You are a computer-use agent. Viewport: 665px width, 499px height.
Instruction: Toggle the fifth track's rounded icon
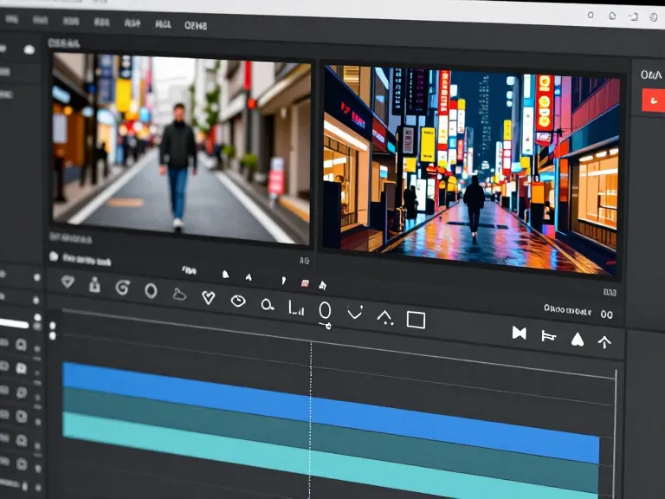(22, 440)
